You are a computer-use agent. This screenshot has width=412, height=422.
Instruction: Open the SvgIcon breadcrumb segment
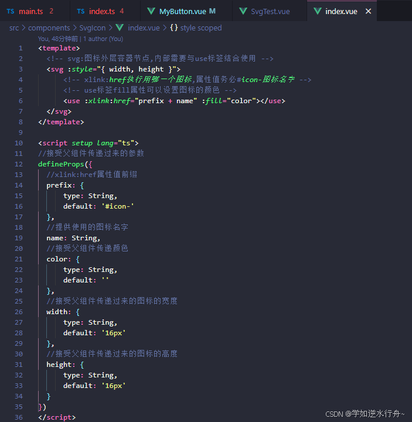[x=92, y=28]
